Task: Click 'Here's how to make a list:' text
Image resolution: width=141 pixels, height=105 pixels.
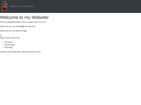Action: (x=10, y=38)
